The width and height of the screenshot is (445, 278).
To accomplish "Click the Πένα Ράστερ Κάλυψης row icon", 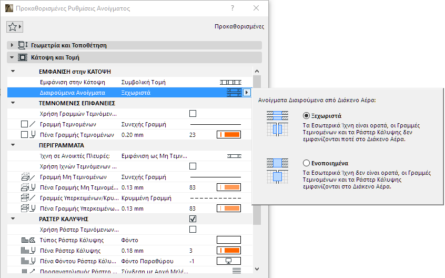I will coord(28,251).
